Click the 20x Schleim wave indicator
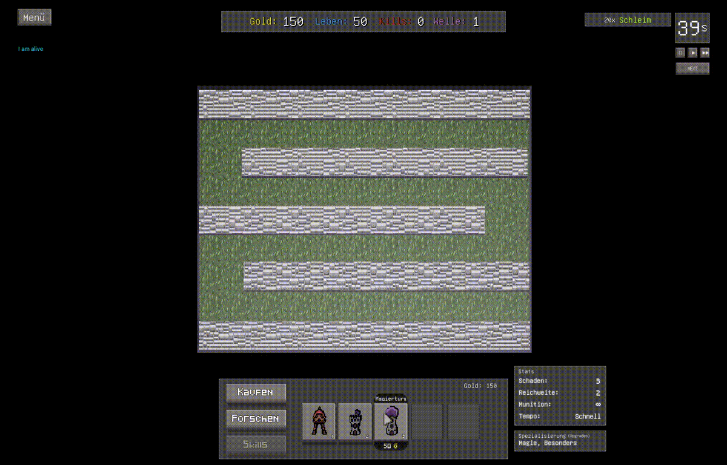Viewport: 727px width, 465px height. (628, 19)
